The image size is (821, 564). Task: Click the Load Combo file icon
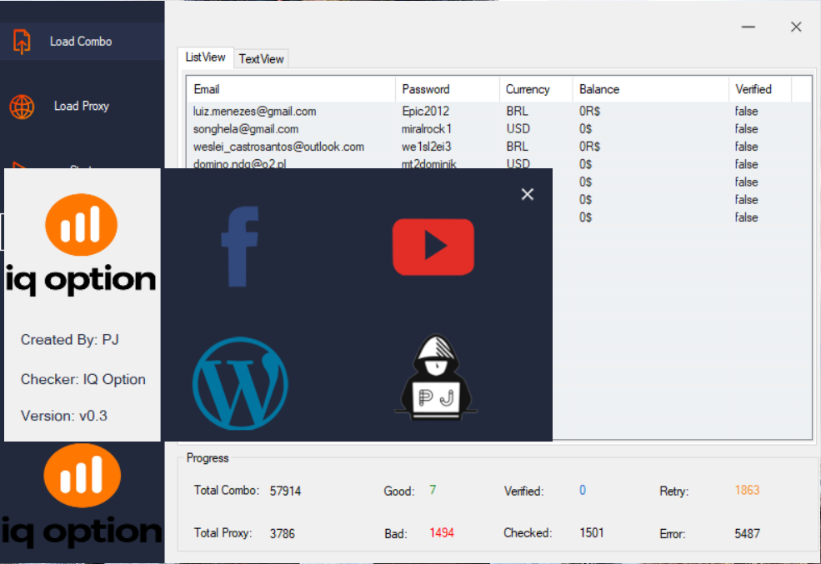click(x=22, y=42)
